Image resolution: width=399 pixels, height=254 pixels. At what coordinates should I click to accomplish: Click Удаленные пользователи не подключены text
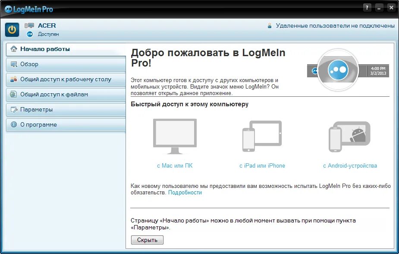(335, 26)
